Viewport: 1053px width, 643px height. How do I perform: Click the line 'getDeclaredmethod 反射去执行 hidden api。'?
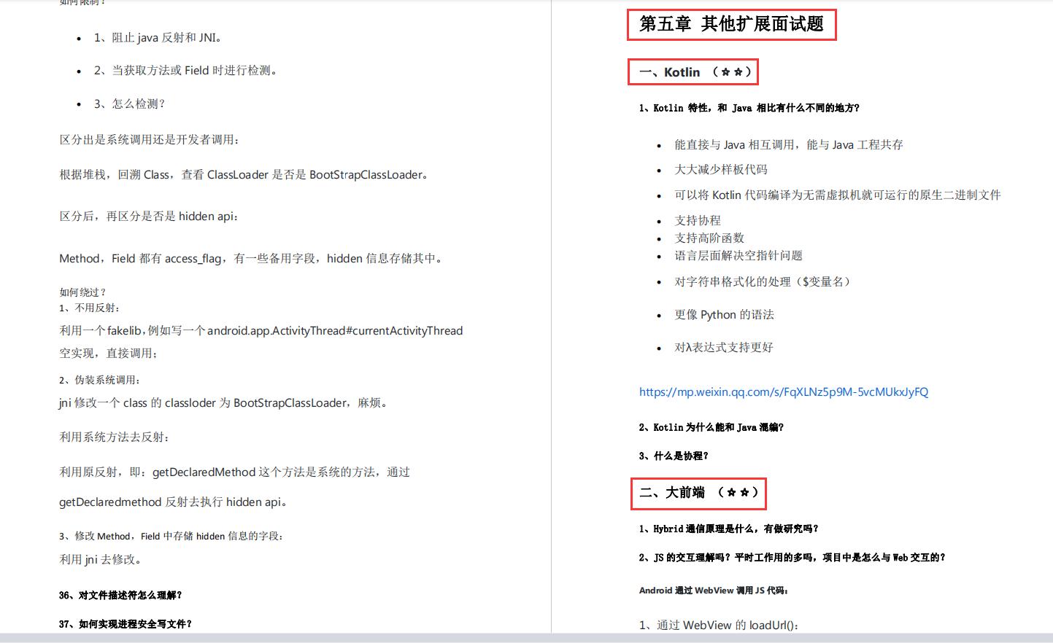(x=174, y=502)
